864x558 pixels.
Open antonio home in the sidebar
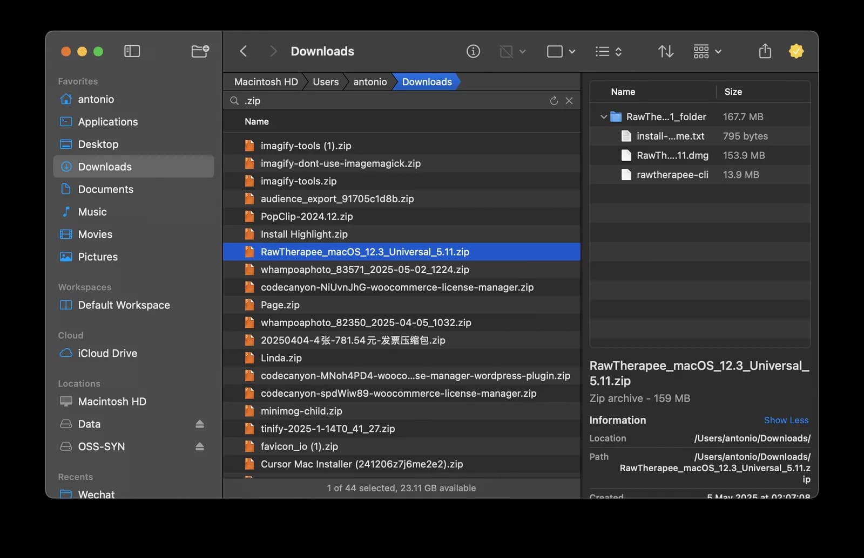point(133,99)
